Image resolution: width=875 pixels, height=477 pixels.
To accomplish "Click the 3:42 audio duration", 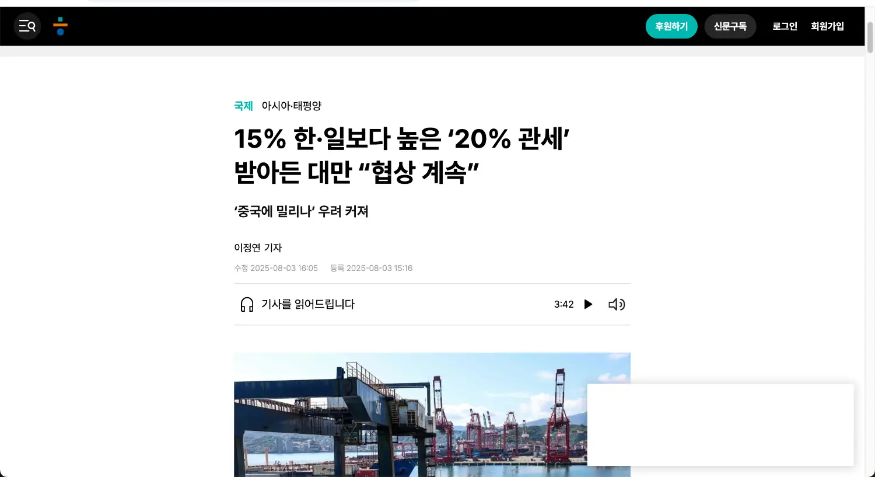I will tap(564, 304).
